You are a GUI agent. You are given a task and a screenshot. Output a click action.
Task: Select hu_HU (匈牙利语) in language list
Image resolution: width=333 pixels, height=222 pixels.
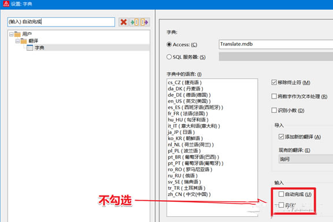click(188, 120)
